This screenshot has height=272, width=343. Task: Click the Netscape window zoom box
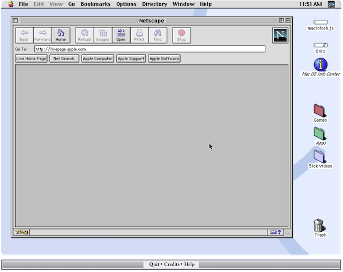pos(281,20)
